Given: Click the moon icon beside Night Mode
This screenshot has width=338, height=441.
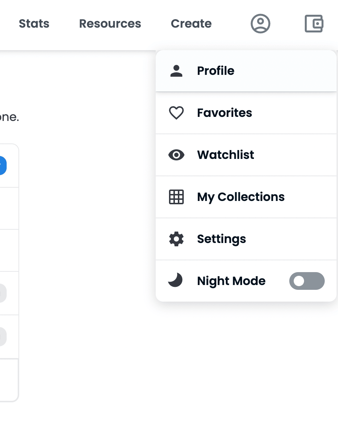Looking at the screenshot, I should (x=176, y=281).
